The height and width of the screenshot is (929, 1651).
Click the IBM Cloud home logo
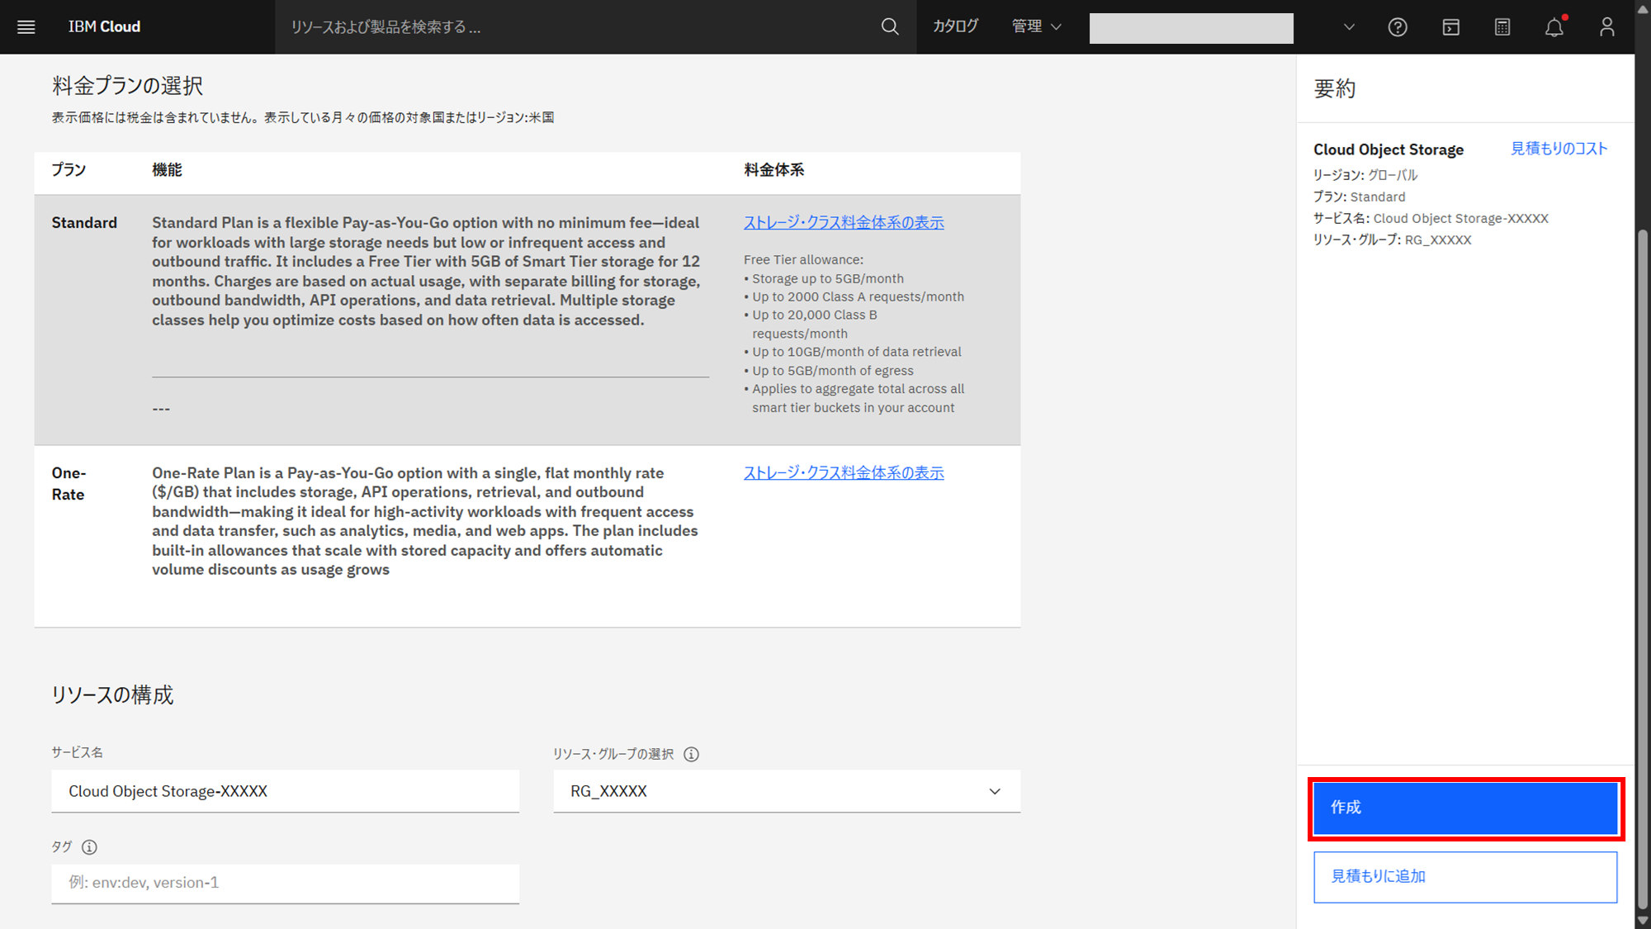point(104,27)
